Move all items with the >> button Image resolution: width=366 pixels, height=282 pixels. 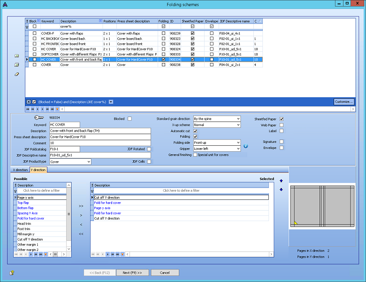(81, 206)
